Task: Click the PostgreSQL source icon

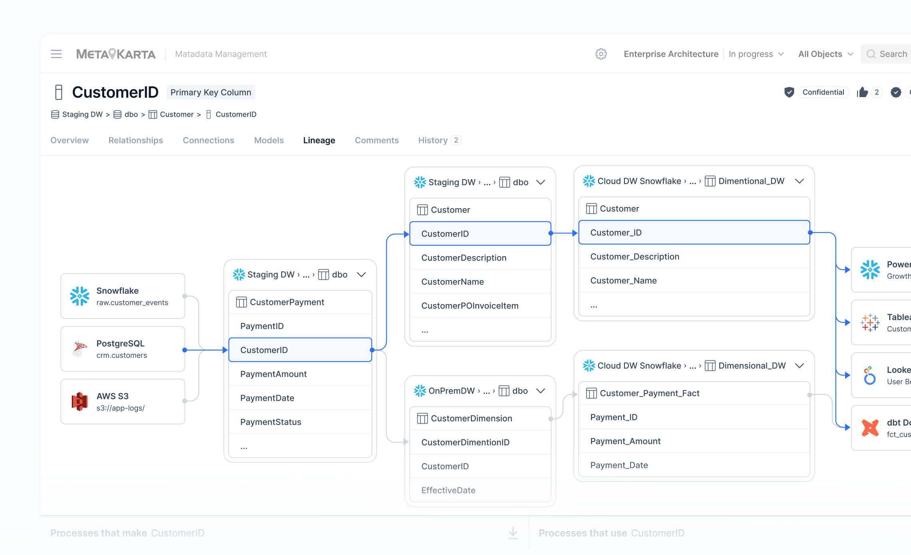Action: click(80, 349)
